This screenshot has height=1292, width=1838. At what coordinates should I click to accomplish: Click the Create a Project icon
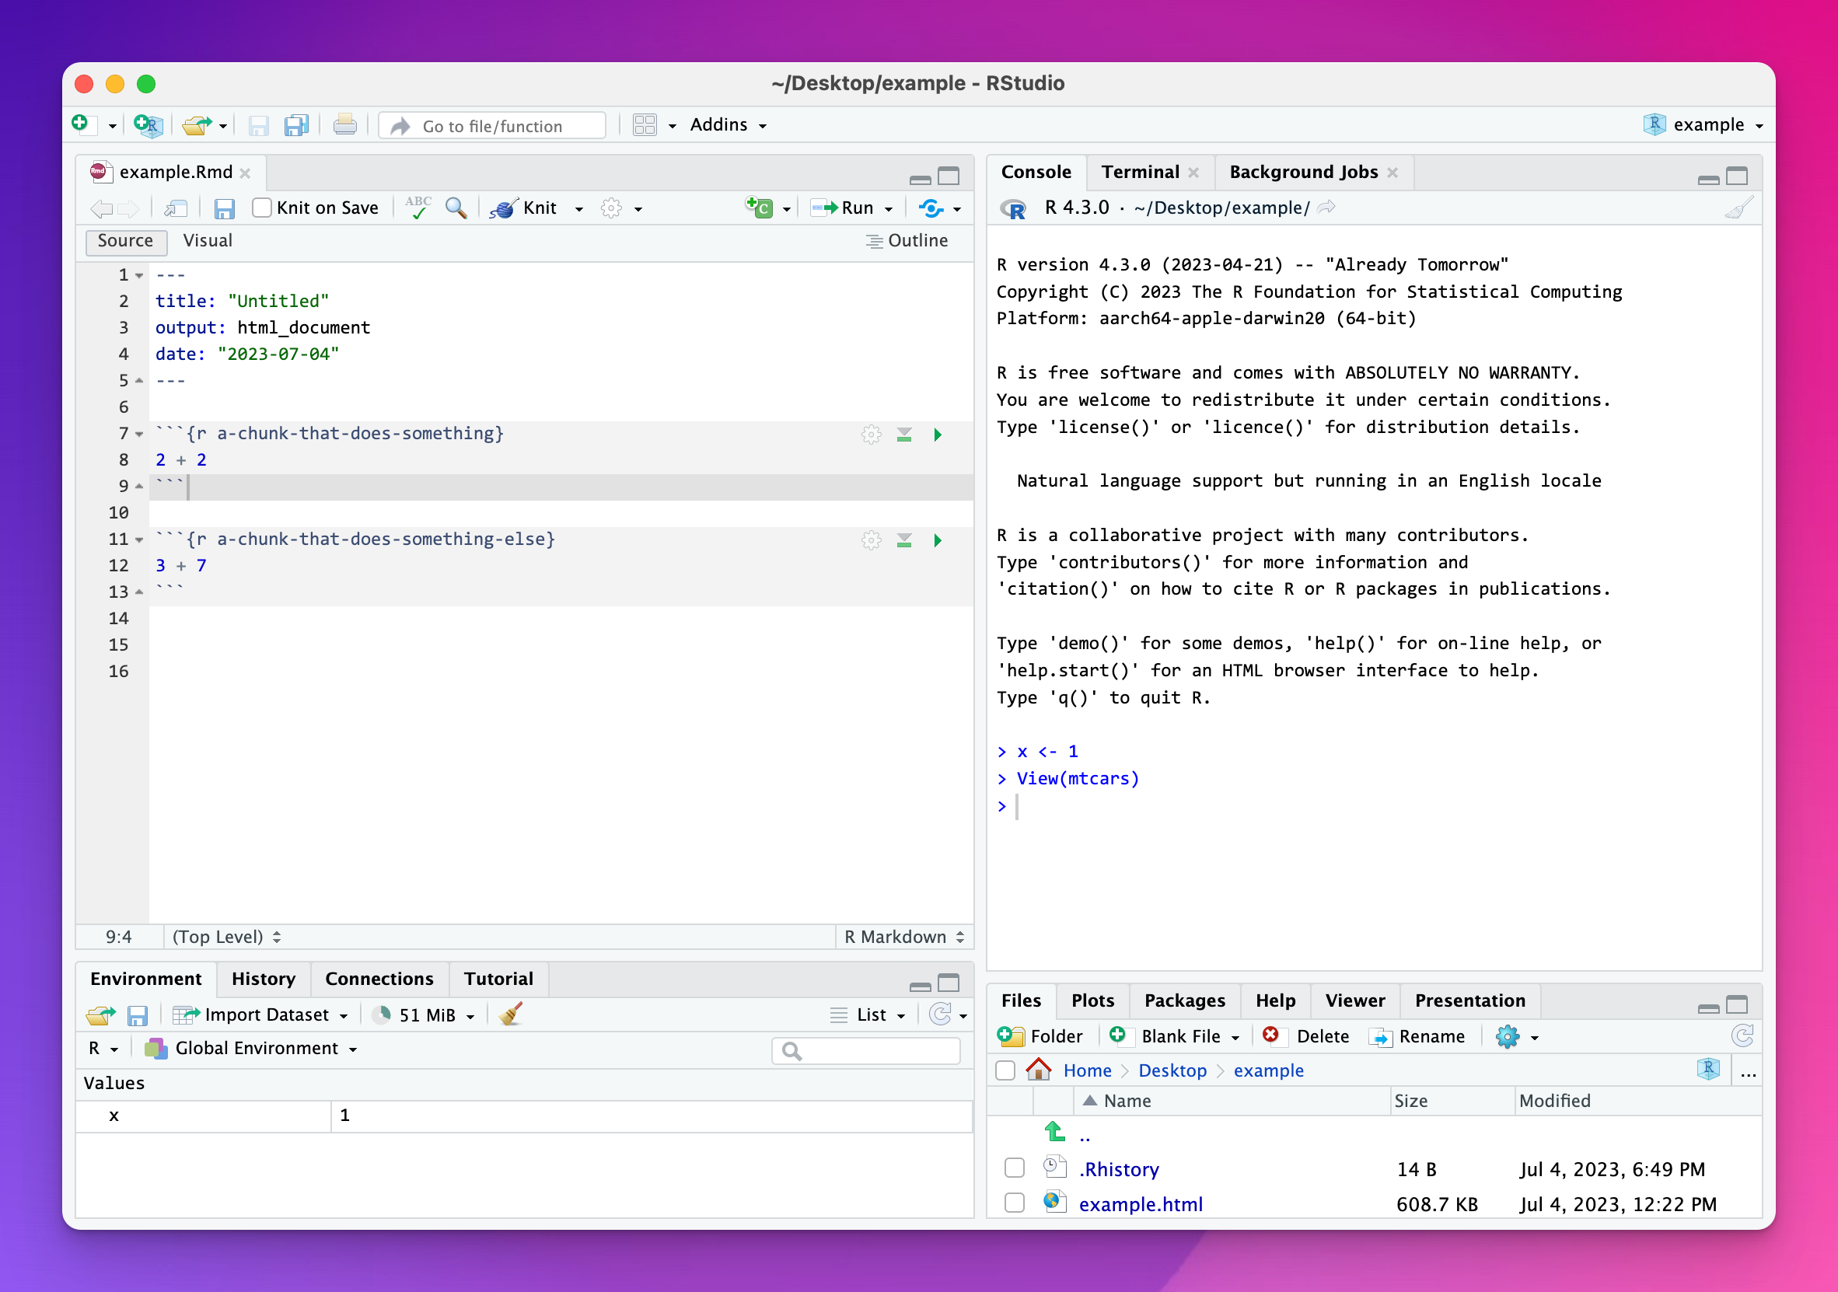[x=148, y=125]
